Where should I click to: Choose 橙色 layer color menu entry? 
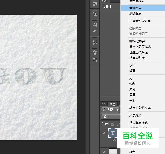point(132,152)
